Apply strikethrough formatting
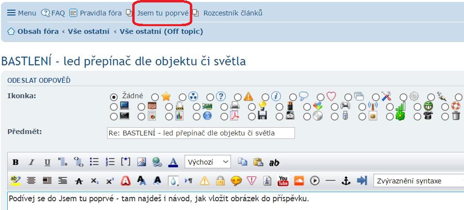The height and width of the screenshot is (210, 464). [78, 181]
